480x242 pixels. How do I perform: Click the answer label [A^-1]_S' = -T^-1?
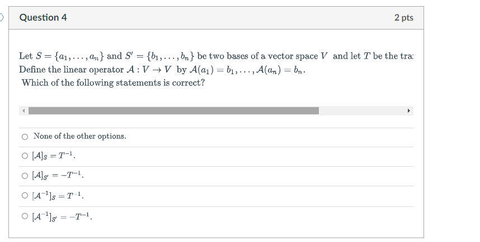coord(62,216)
